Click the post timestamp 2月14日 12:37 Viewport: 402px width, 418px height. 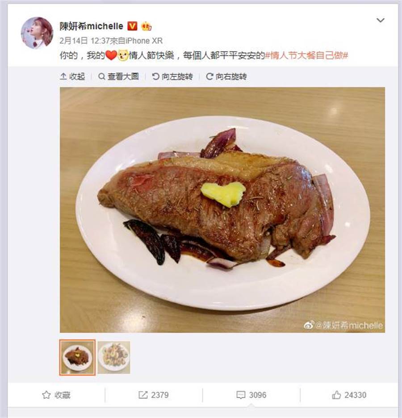click(x=85, y=41)
